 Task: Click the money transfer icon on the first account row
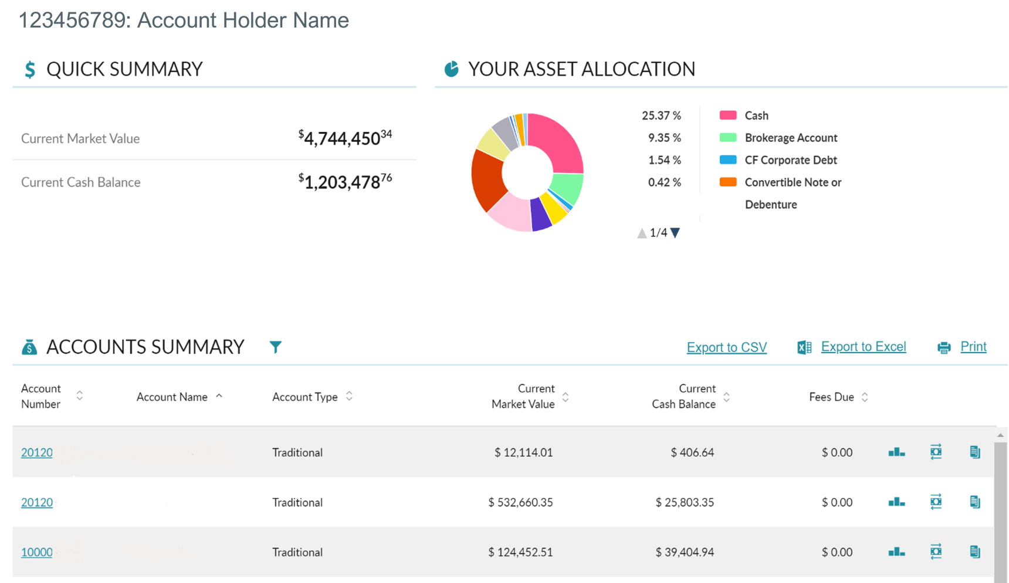coord(936,452)
